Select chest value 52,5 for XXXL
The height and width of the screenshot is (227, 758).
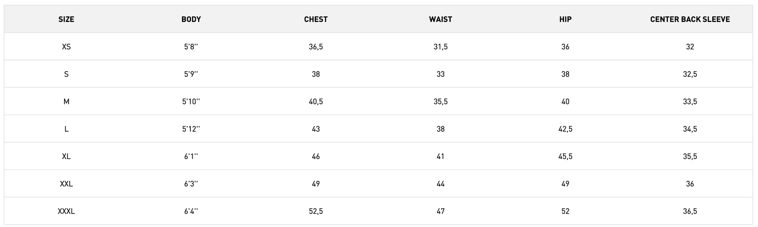point(316,211)
